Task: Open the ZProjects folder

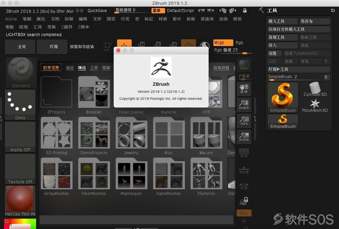Action: pyautogui.click(x=56, y=95)
